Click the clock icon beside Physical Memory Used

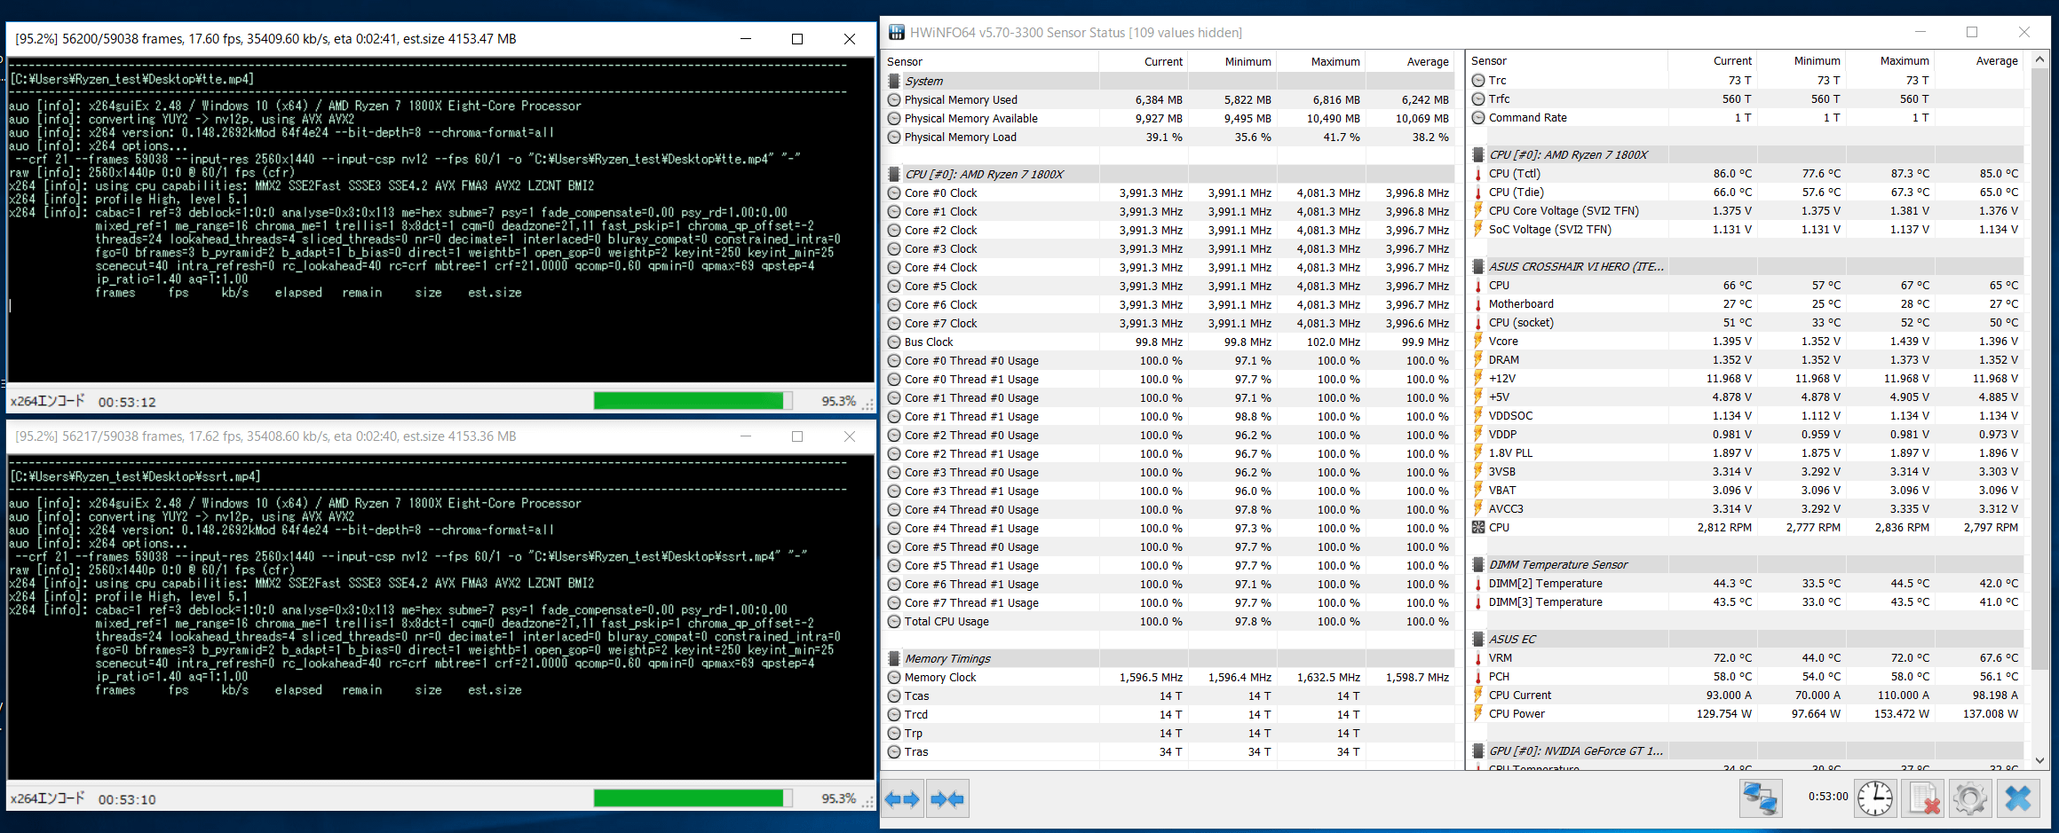(894, 99)
